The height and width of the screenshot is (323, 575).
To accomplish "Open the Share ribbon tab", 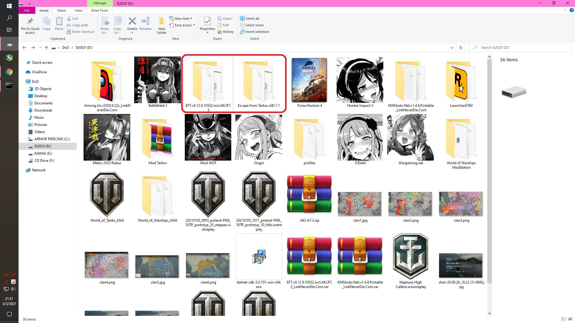I will pos(61,10).
